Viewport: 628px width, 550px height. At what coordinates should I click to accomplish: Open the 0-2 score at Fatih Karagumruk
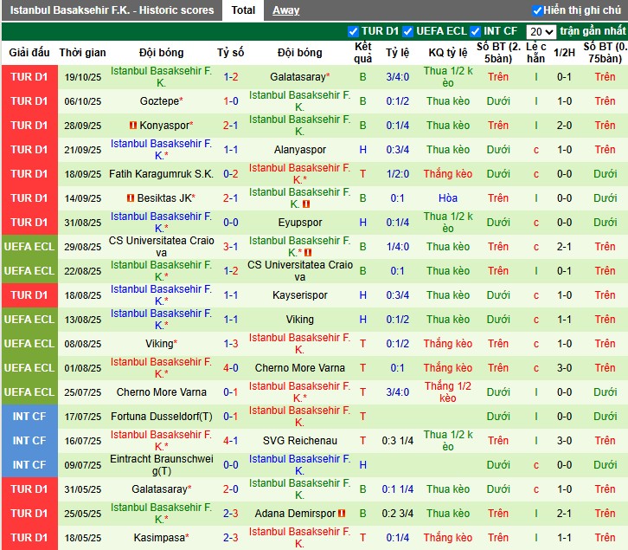(231, 174)
